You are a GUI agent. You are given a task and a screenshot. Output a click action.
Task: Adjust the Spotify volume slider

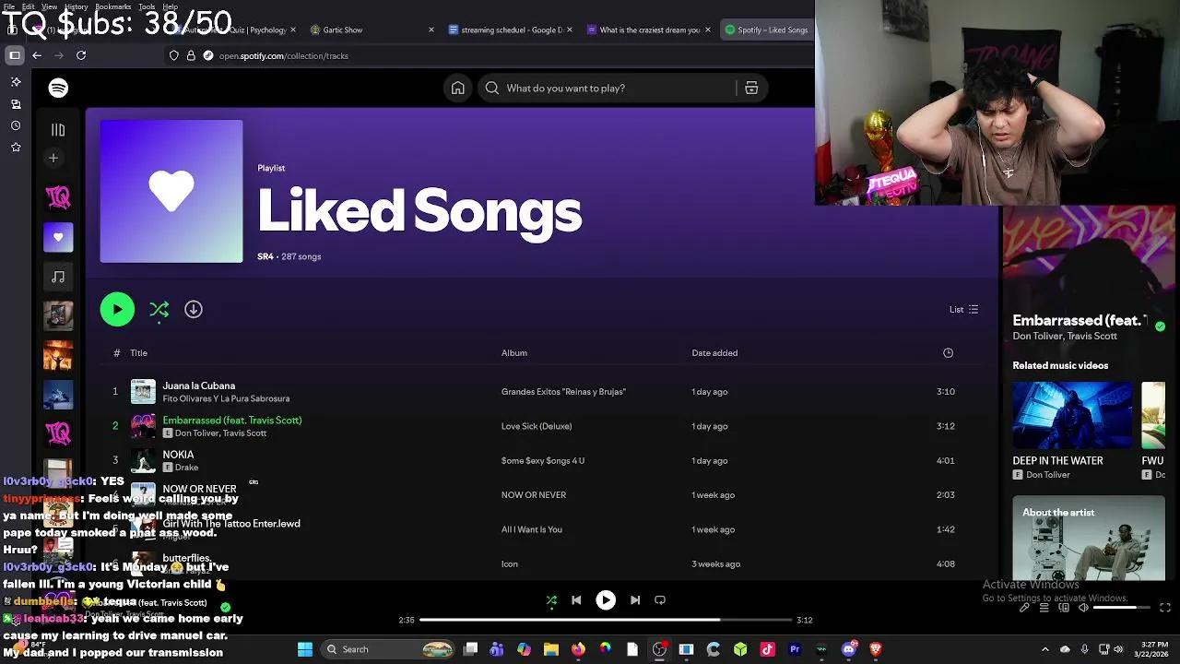coord(1122,608)
